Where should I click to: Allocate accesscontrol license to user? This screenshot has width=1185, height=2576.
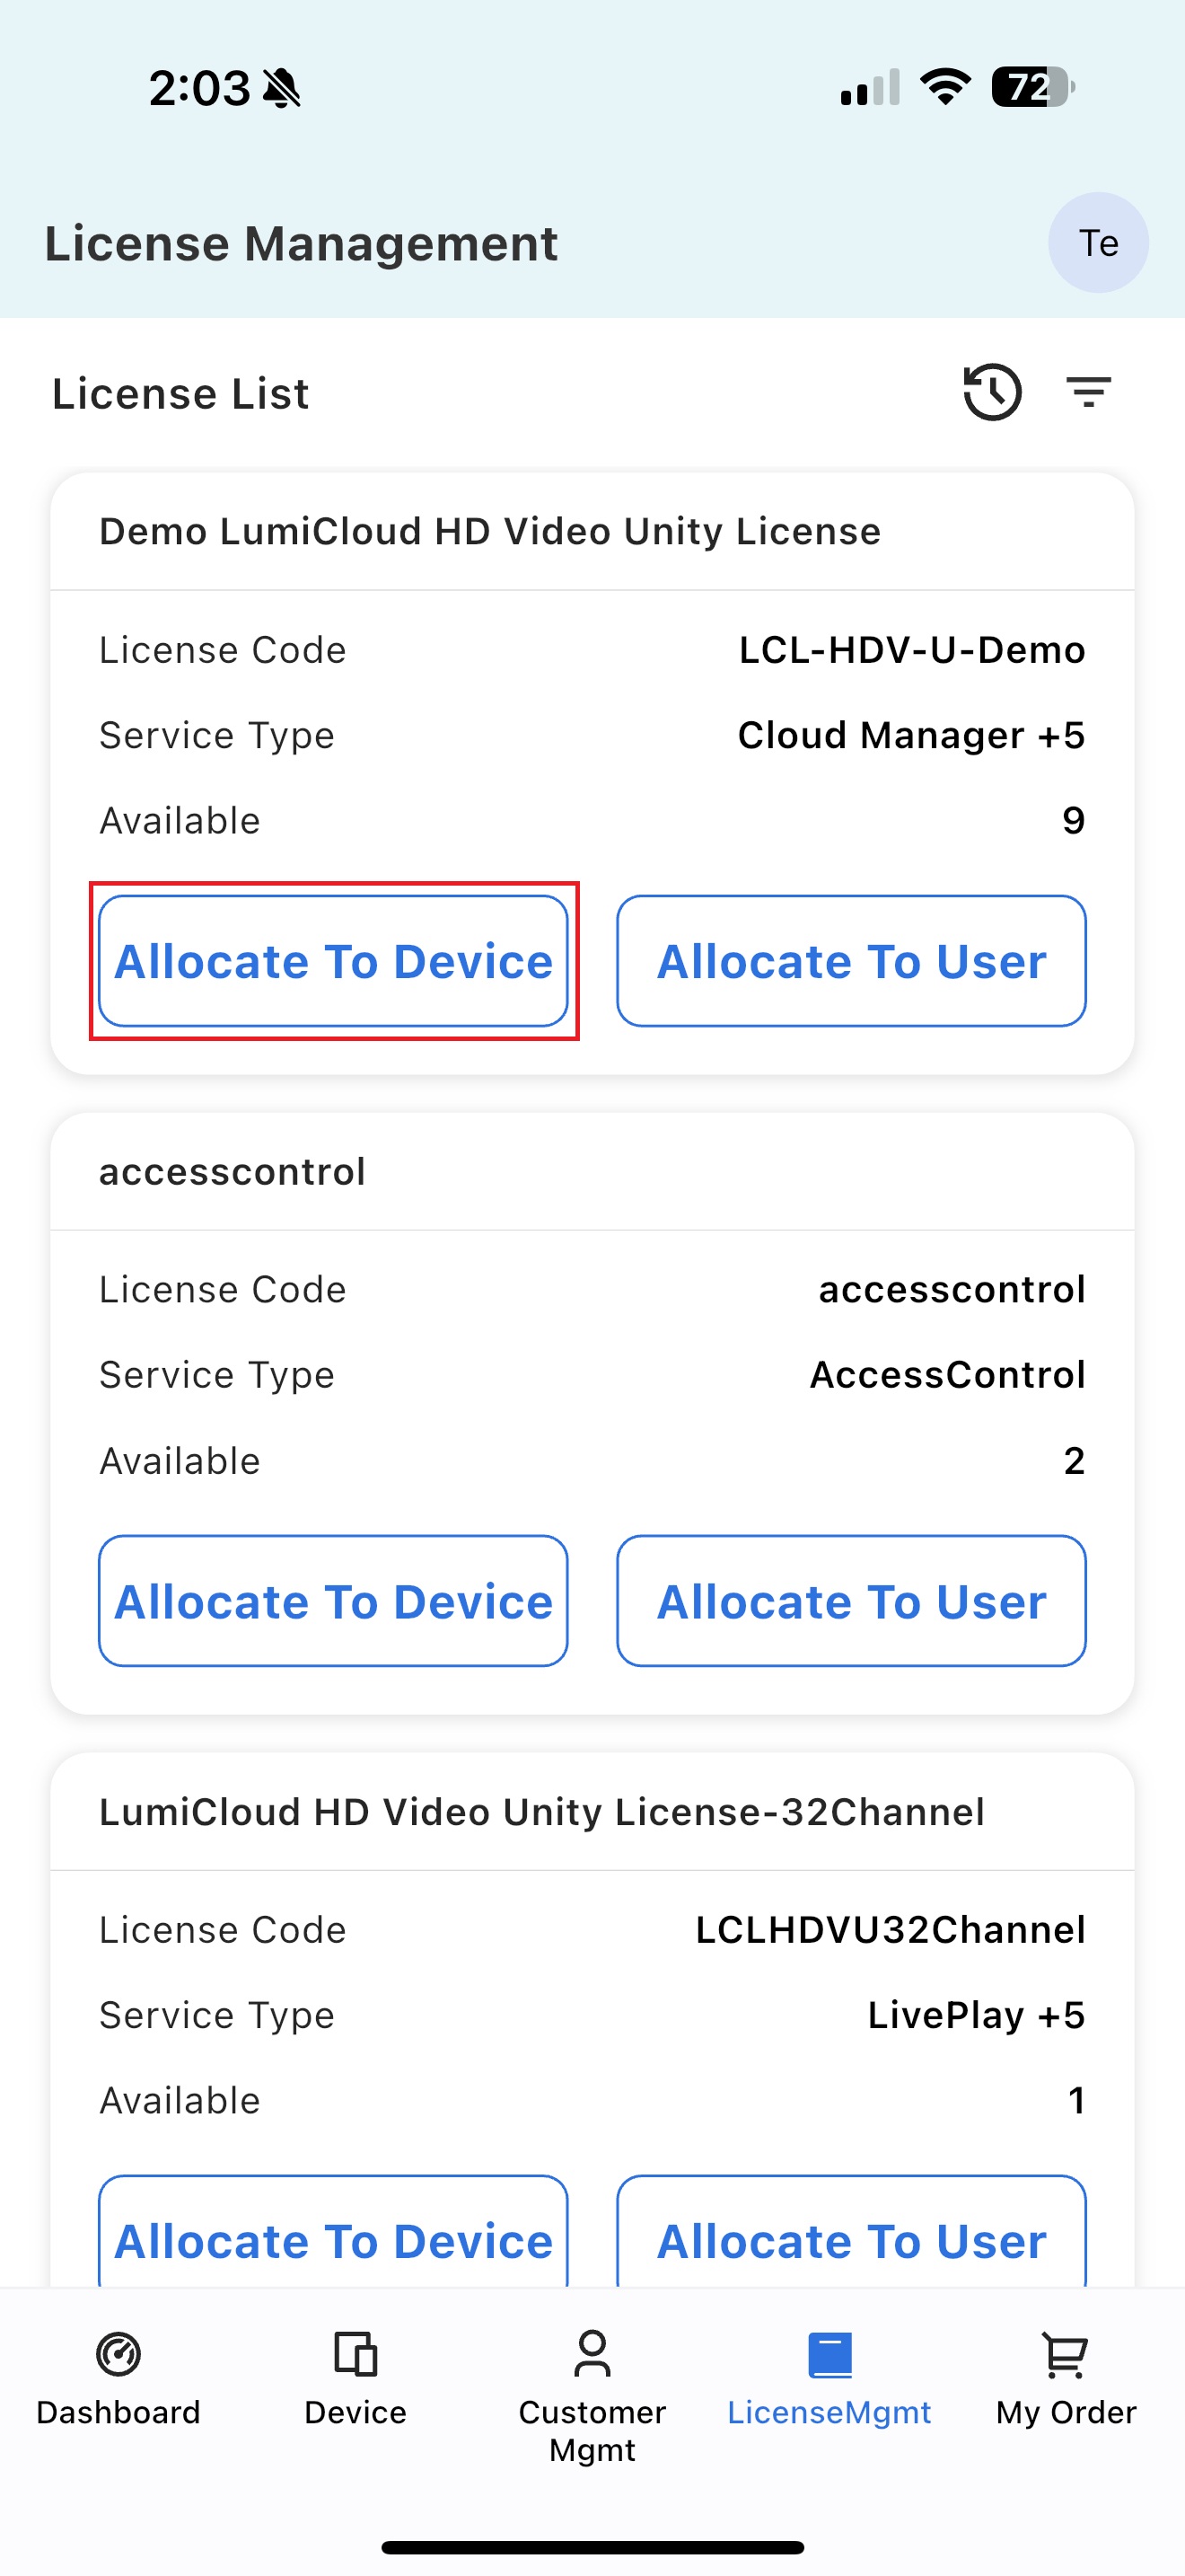click(x=851, y=1601)
